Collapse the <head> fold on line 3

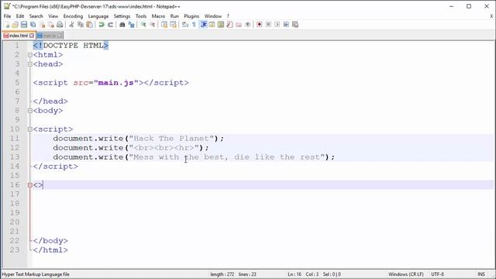29,64
